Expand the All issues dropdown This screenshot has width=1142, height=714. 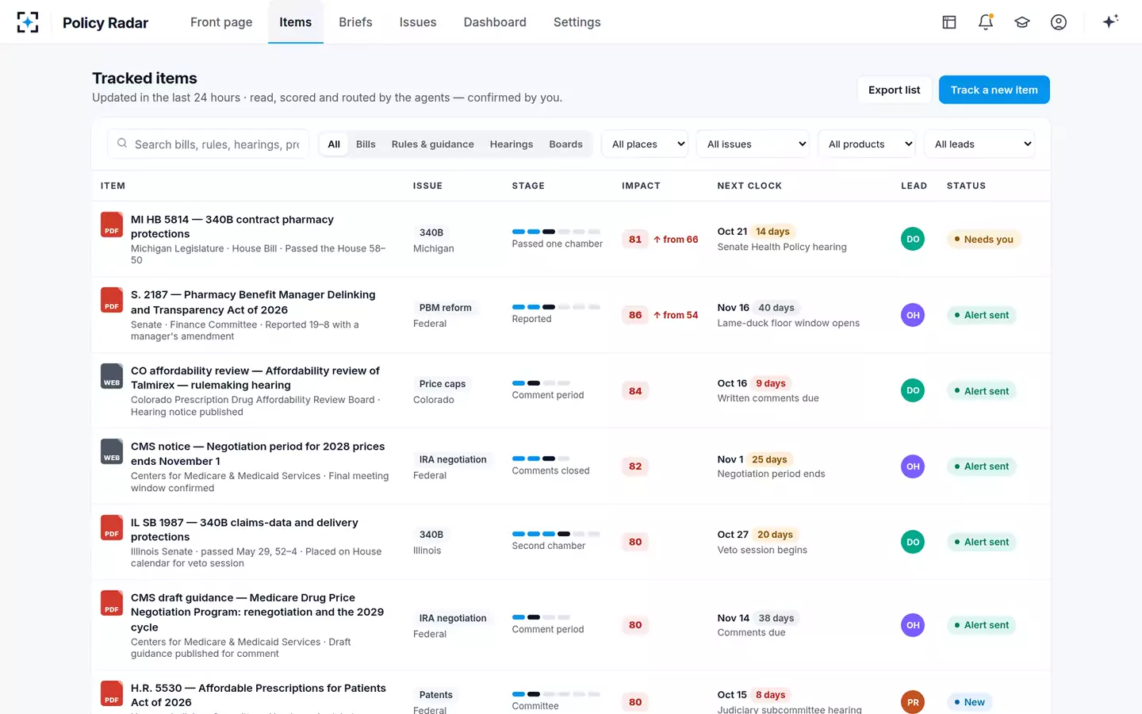[753, 144]
